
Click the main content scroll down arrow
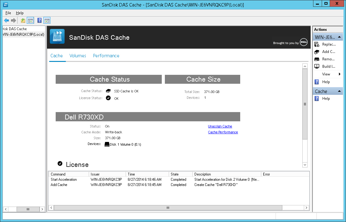(x=305, y=165)
